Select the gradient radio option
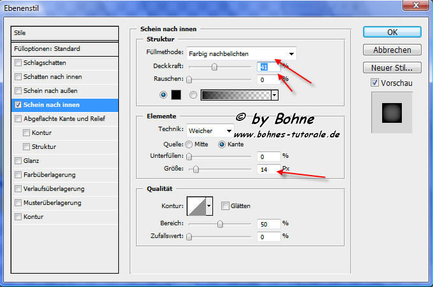433x287 pixels. [x=193, y=95]
